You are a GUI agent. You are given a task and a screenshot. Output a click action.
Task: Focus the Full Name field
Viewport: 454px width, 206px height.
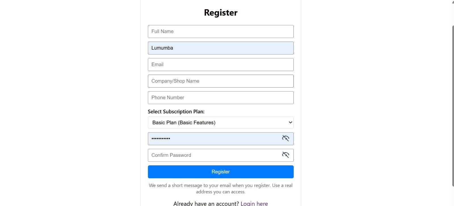(x=220, y=32)
